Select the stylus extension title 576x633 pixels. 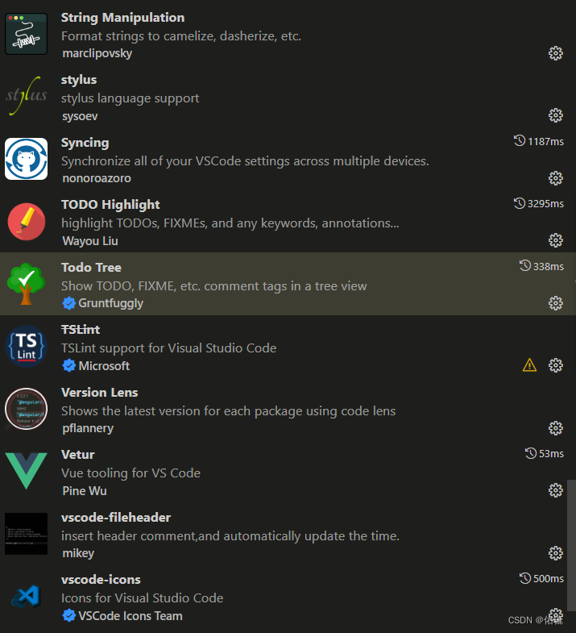click(x=79, y=80)
